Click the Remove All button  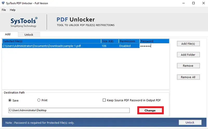point(188,77)
